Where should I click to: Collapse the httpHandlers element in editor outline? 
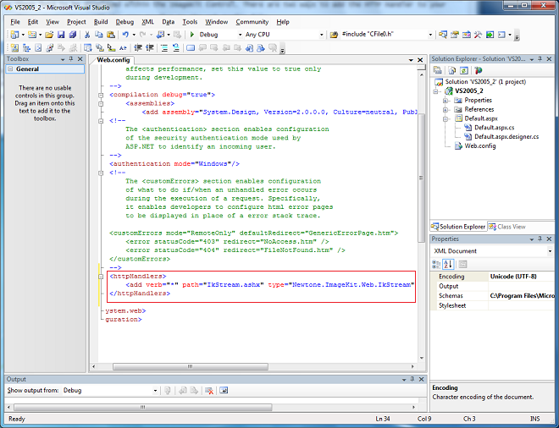[101, 277]
